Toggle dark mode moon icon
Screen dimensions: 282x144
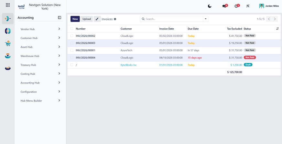tap(210, 6)
